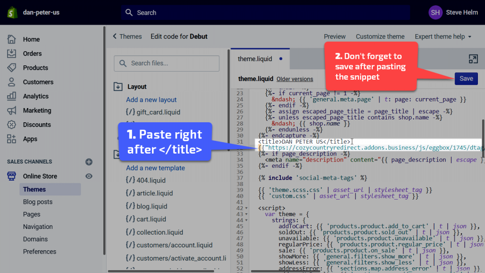
Task: Open customers/activate_account.liquid file
Action: coord(176,258)
